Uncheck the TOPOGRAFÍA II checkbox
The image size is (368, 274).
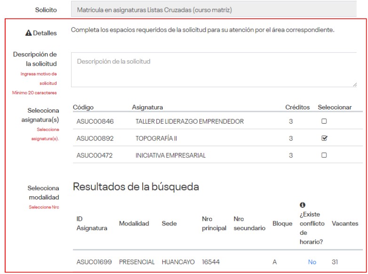click(x=324, y=138)
